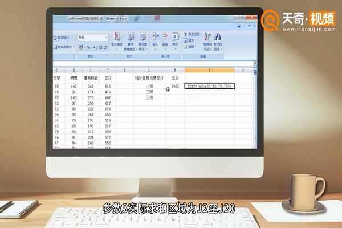Open the 查找和选择 find and select menu
The image size is (342, 228).
[x=218, y=42]
